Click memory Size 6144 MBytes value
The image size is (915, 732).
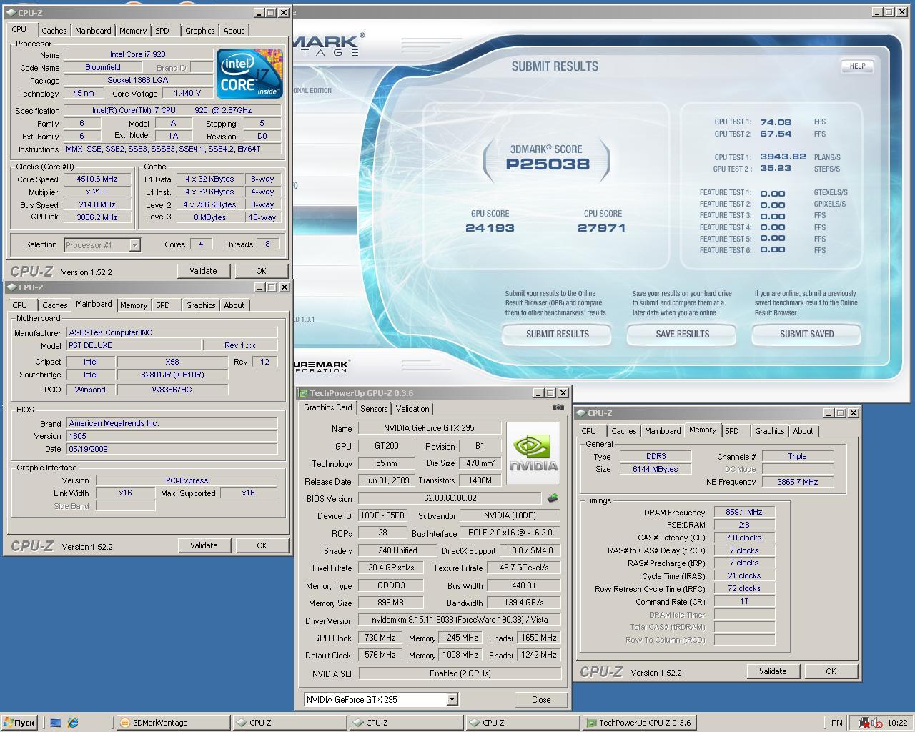click(655, 469)
